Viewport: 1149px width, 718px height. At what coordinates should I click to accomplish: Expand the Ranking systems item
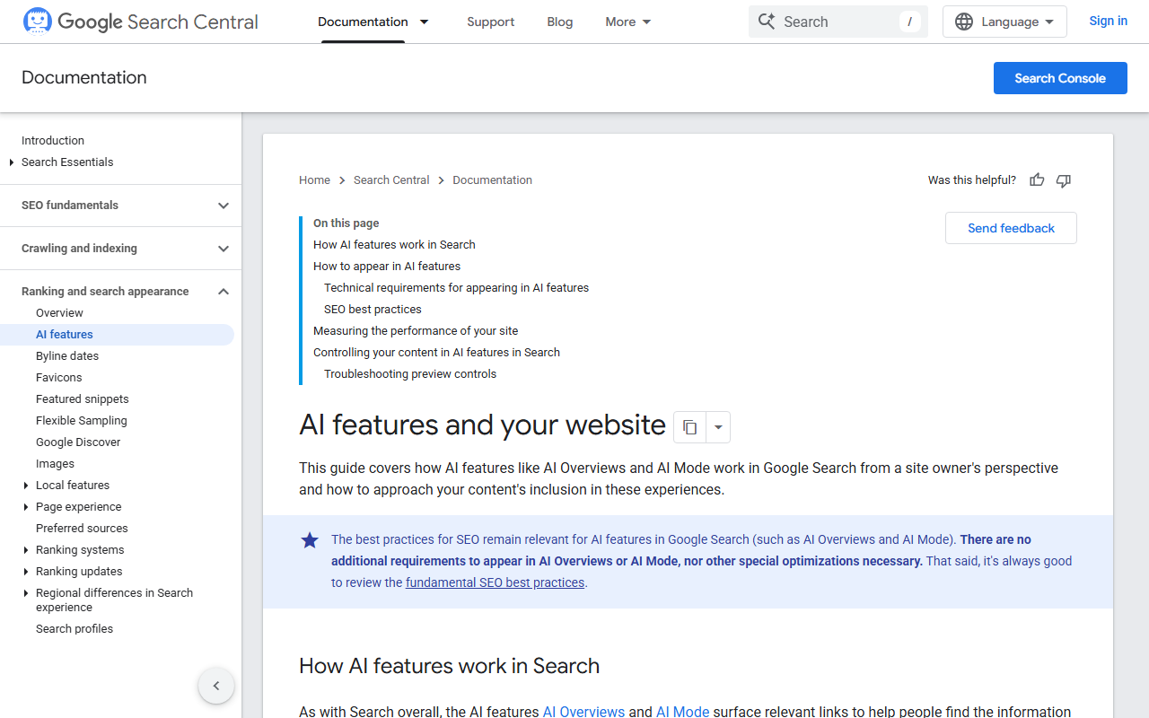(26, 550)
